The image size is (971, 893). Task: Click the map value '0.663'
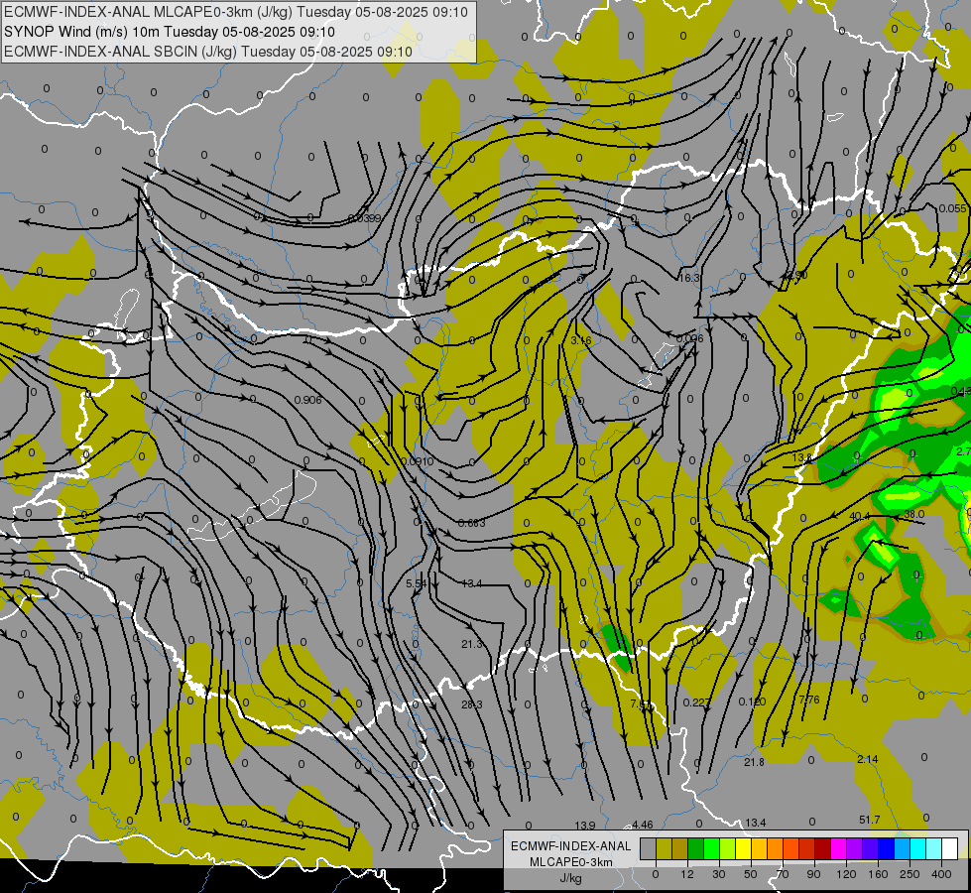472,523
